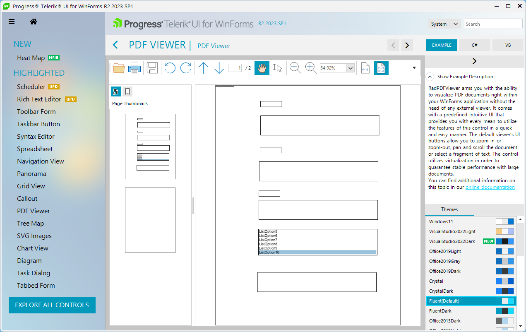The image size is (526, 332).
Task: Choose Office2013Dark theme
Action: tap(471, 321)
